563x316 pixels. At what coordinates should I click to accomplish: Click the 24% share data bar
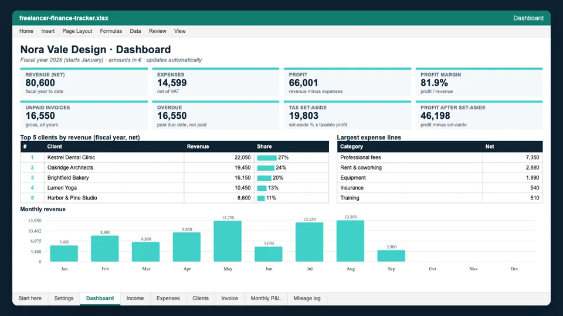click(x=266, y=168)
